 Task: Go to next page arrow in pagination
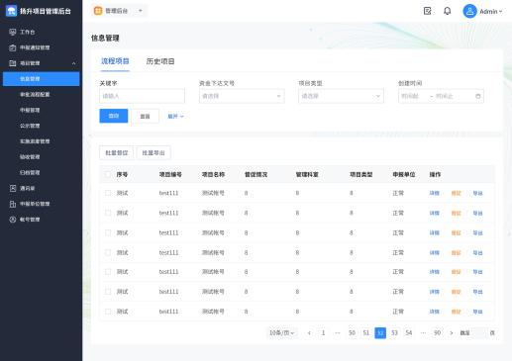(452, 333)
